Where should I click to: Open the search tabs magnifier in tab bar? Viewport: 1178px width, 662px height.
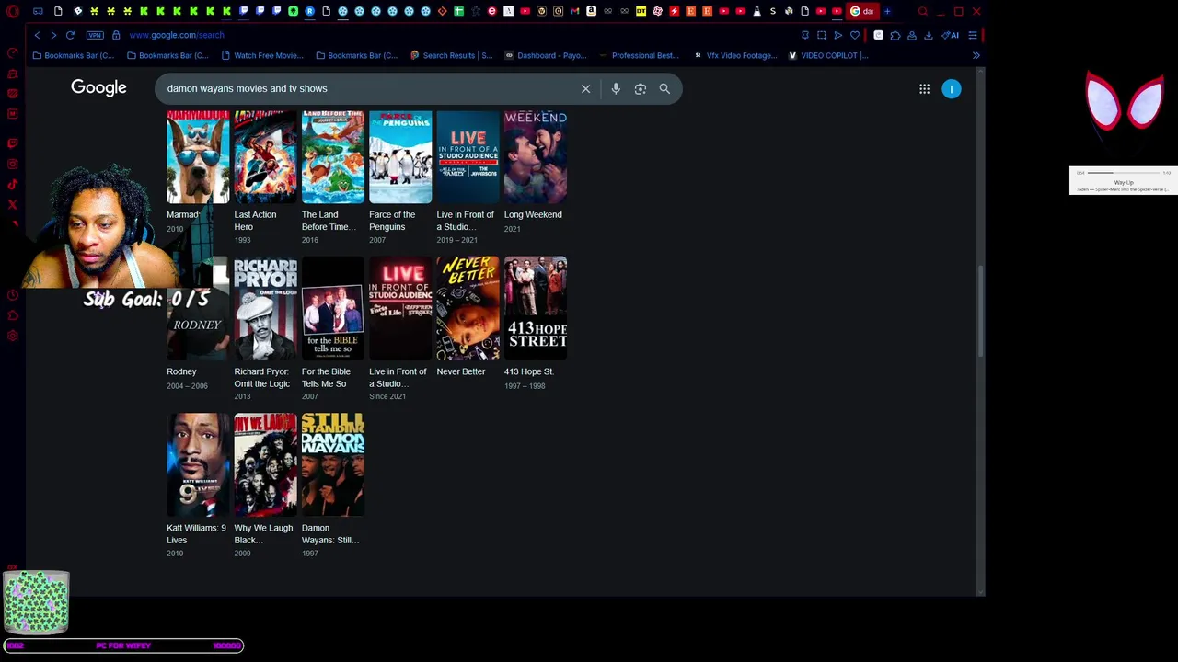click(923, 11)
